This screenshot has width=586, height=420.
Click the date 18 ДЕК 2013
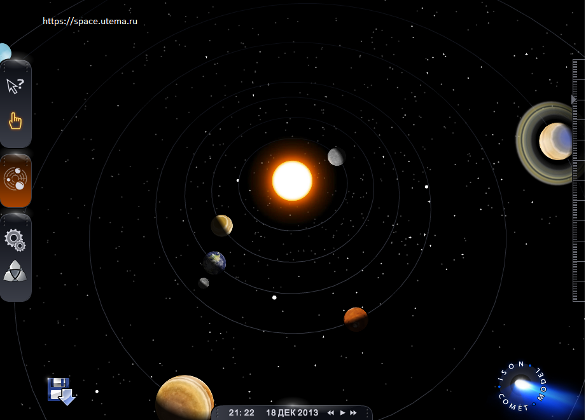coord(291,413)
